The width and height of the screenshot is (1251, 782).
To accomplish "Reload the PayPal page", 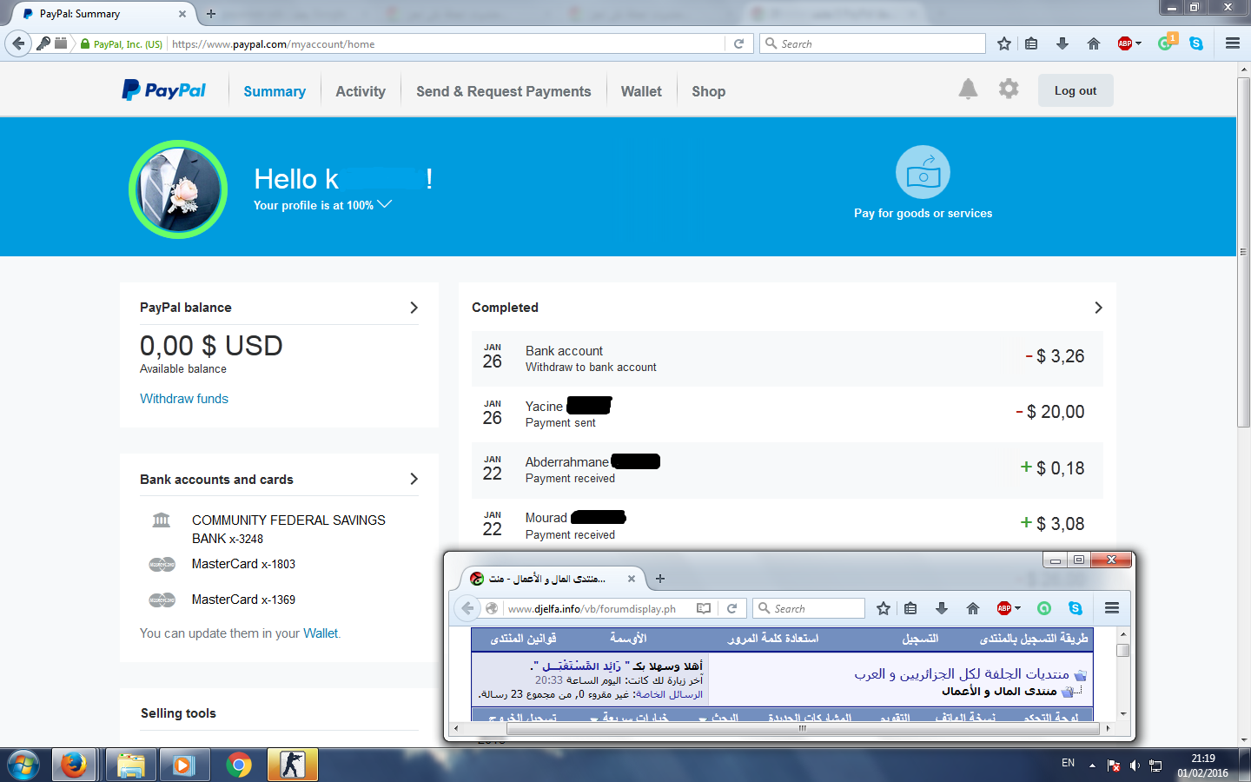I will coord(738,43).
